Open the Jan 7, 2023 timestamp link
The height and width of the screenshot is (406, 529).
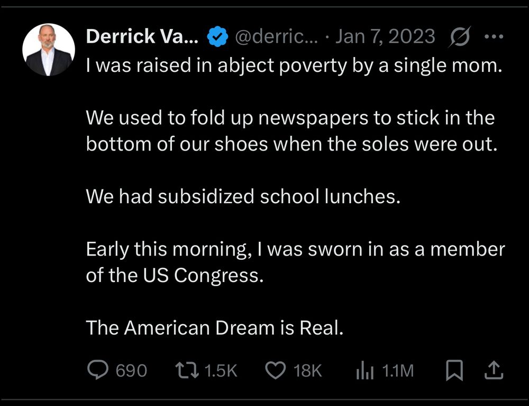click(385, 37)
